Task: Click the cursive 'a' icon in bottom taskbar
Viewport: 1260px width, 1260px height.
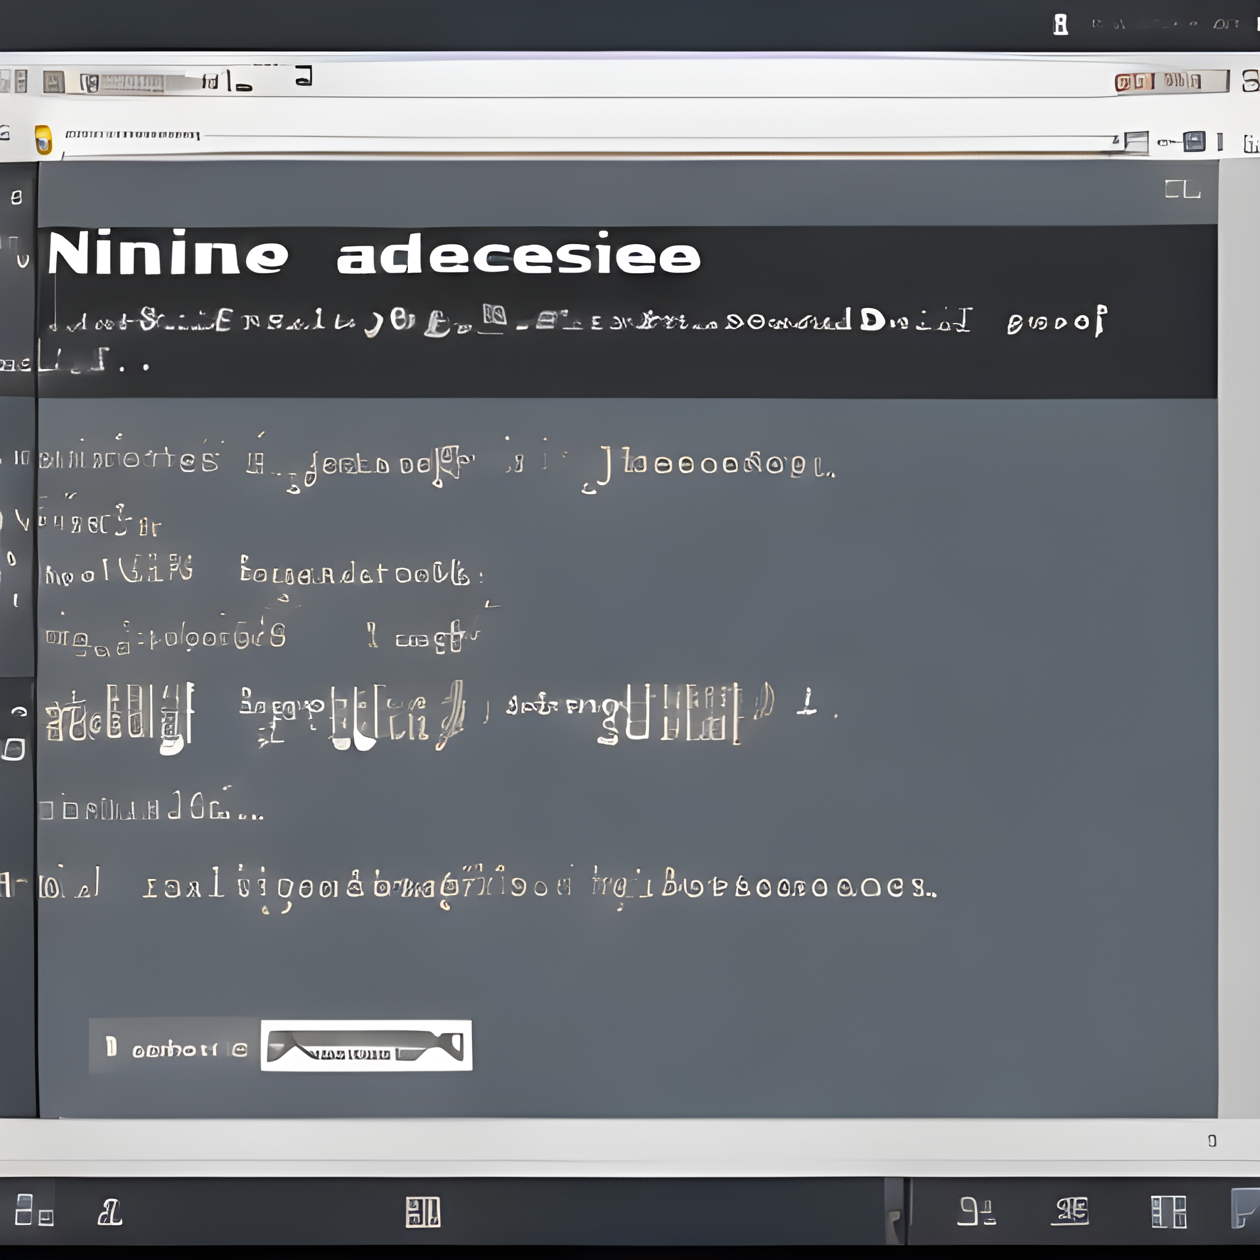Action: (x=110, y=1213)
